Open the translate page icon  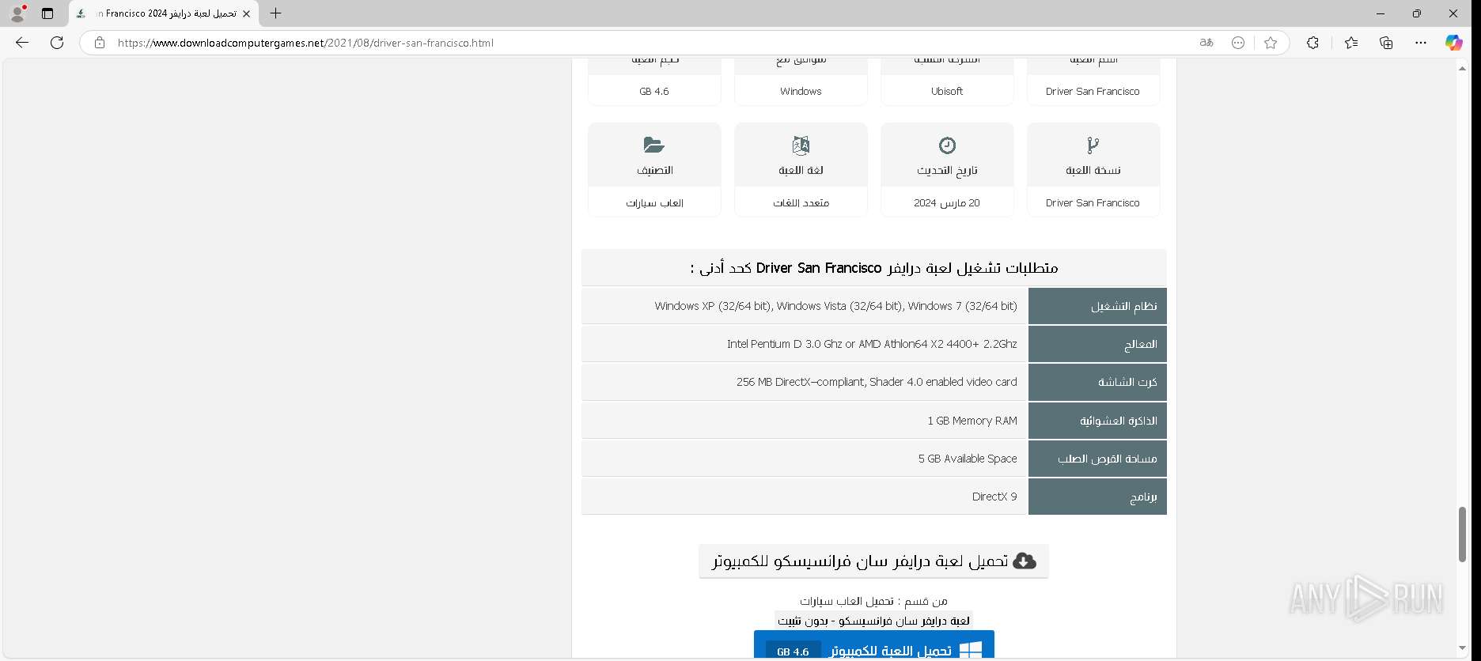(x=1206, y=43)
